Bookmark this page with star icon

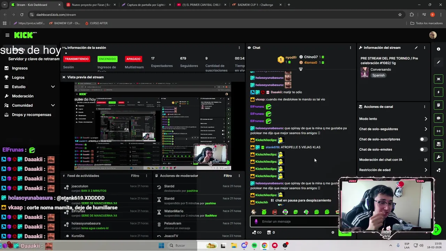coord(400,15)
